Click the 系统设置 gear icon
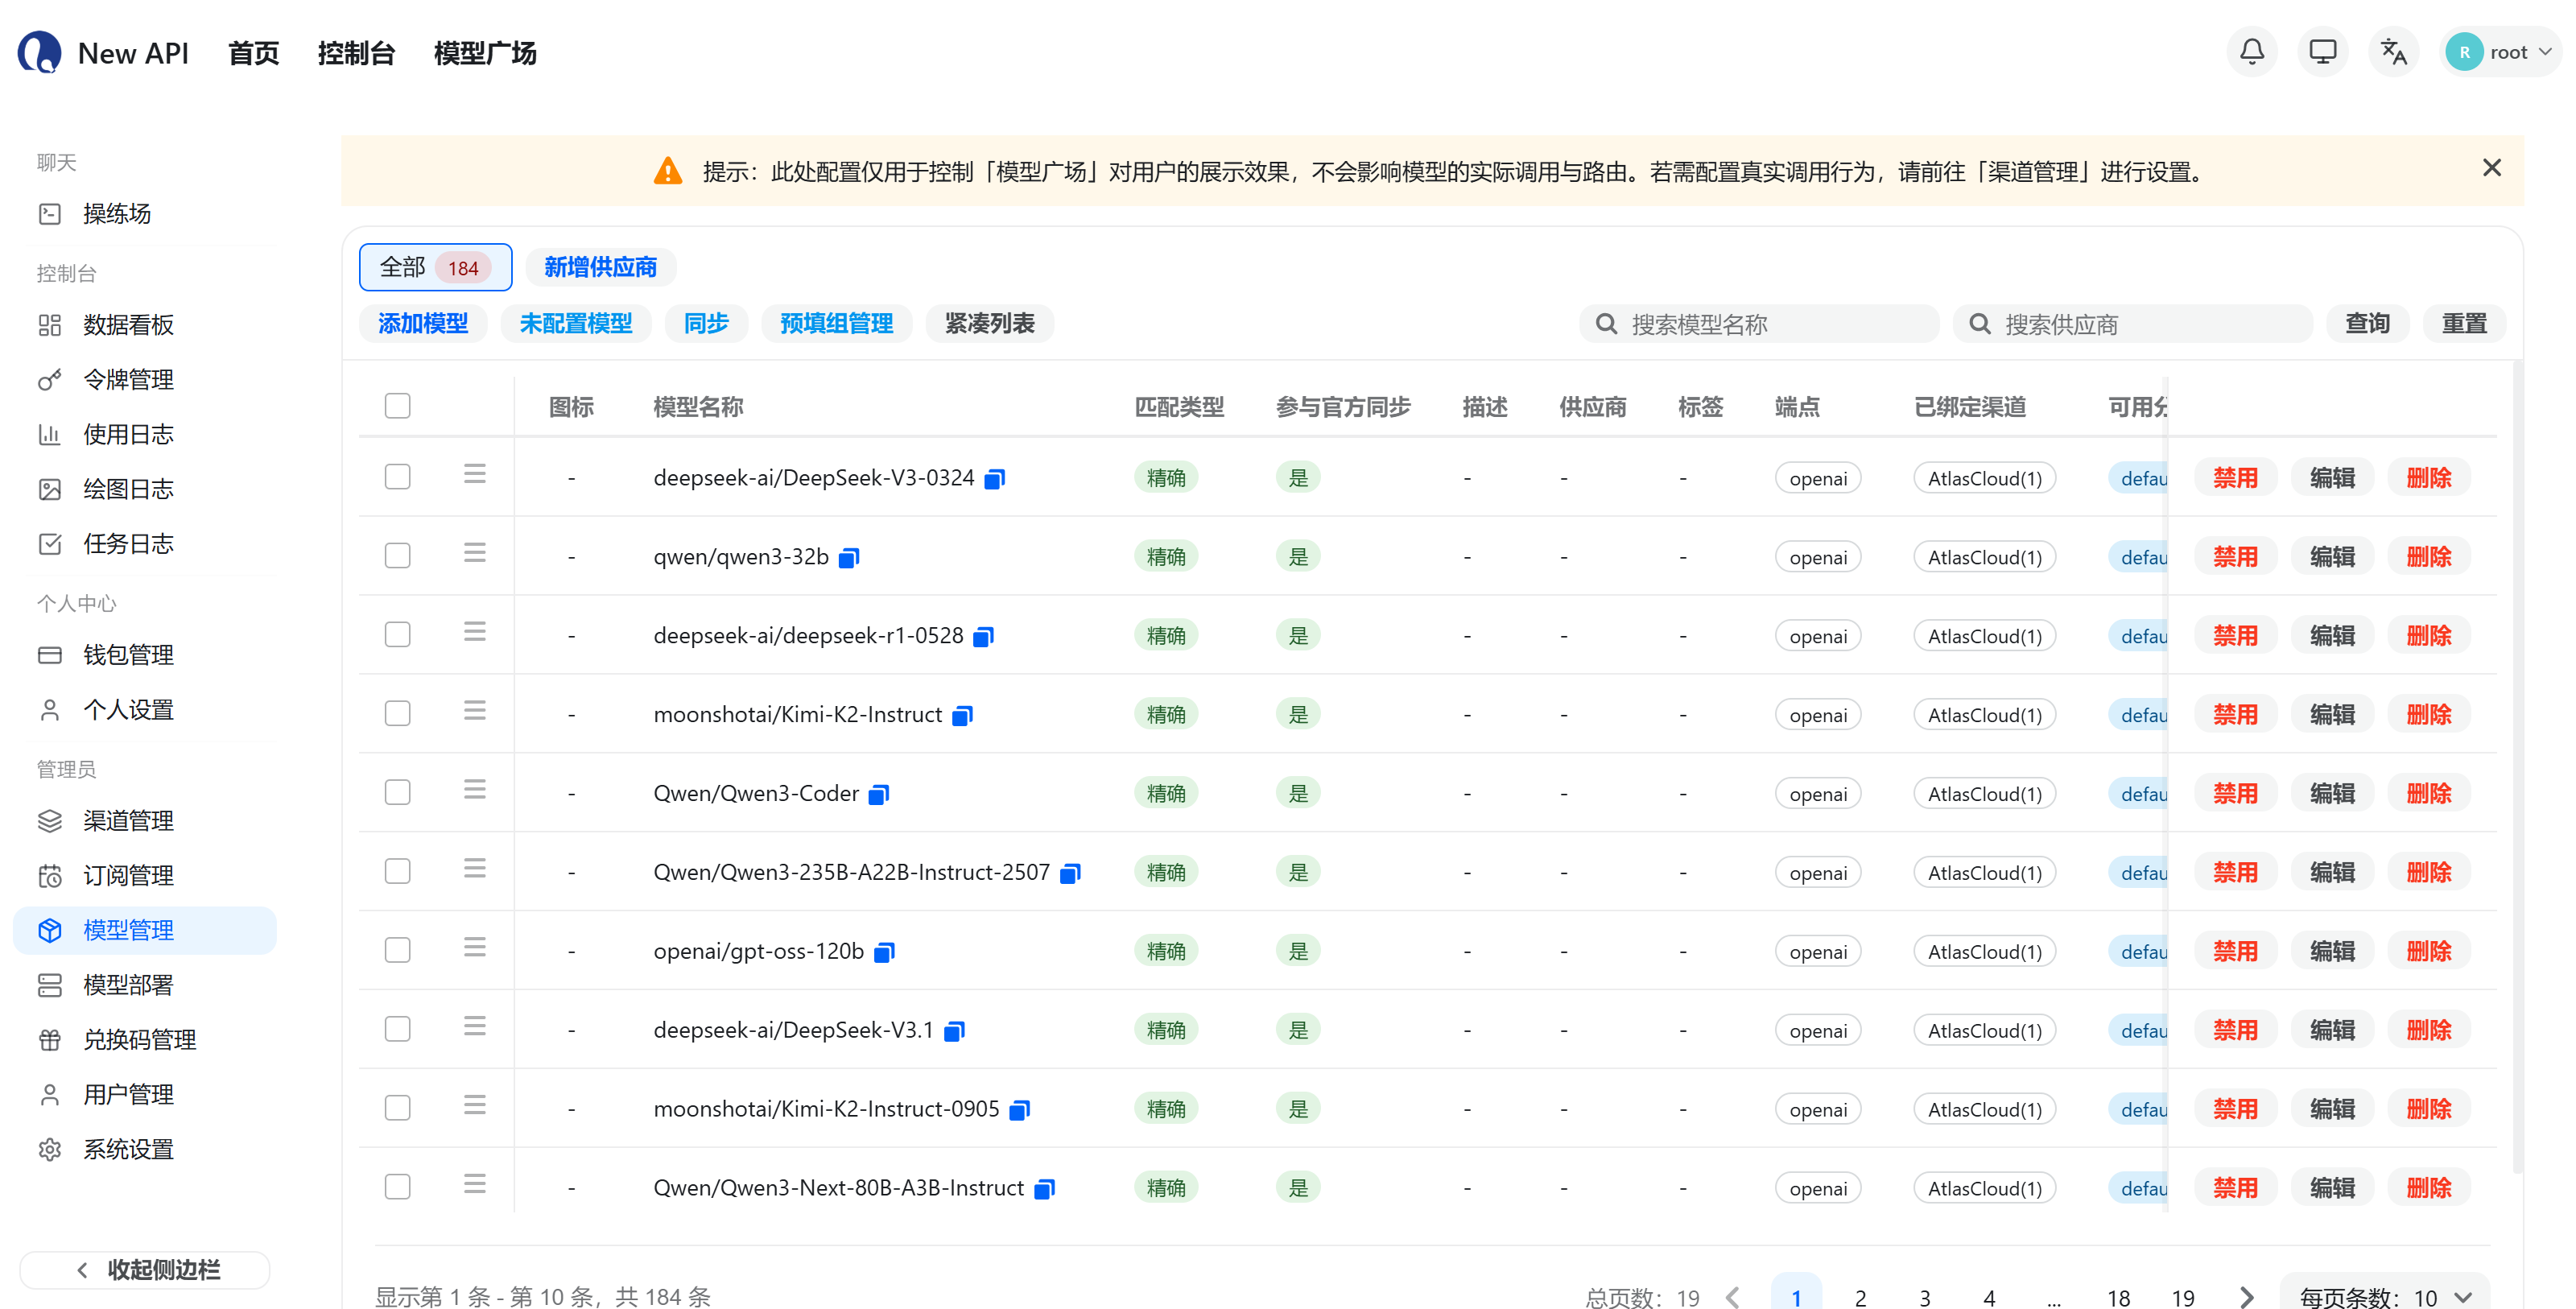Viewport: 2576px width, 1309px height. 50,1150
